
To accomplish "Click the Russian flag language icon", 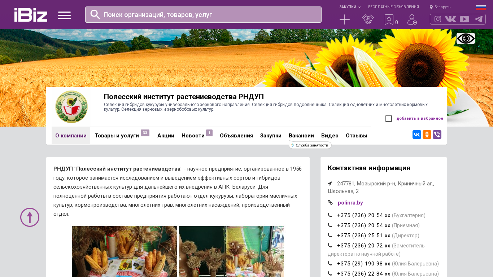I will 481,7.
